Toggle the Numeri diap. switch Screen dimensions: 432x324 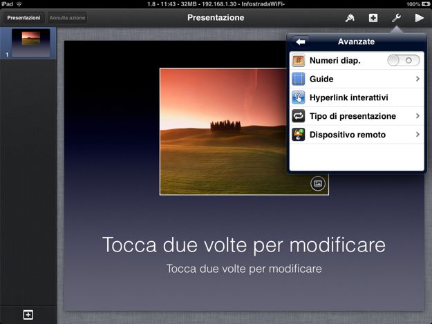point(404,61)
